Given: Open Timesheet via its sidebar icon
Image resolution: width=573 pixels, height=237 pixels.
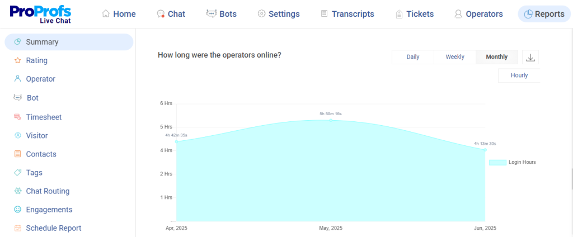Looking at the screenshot, I should 17,117.
